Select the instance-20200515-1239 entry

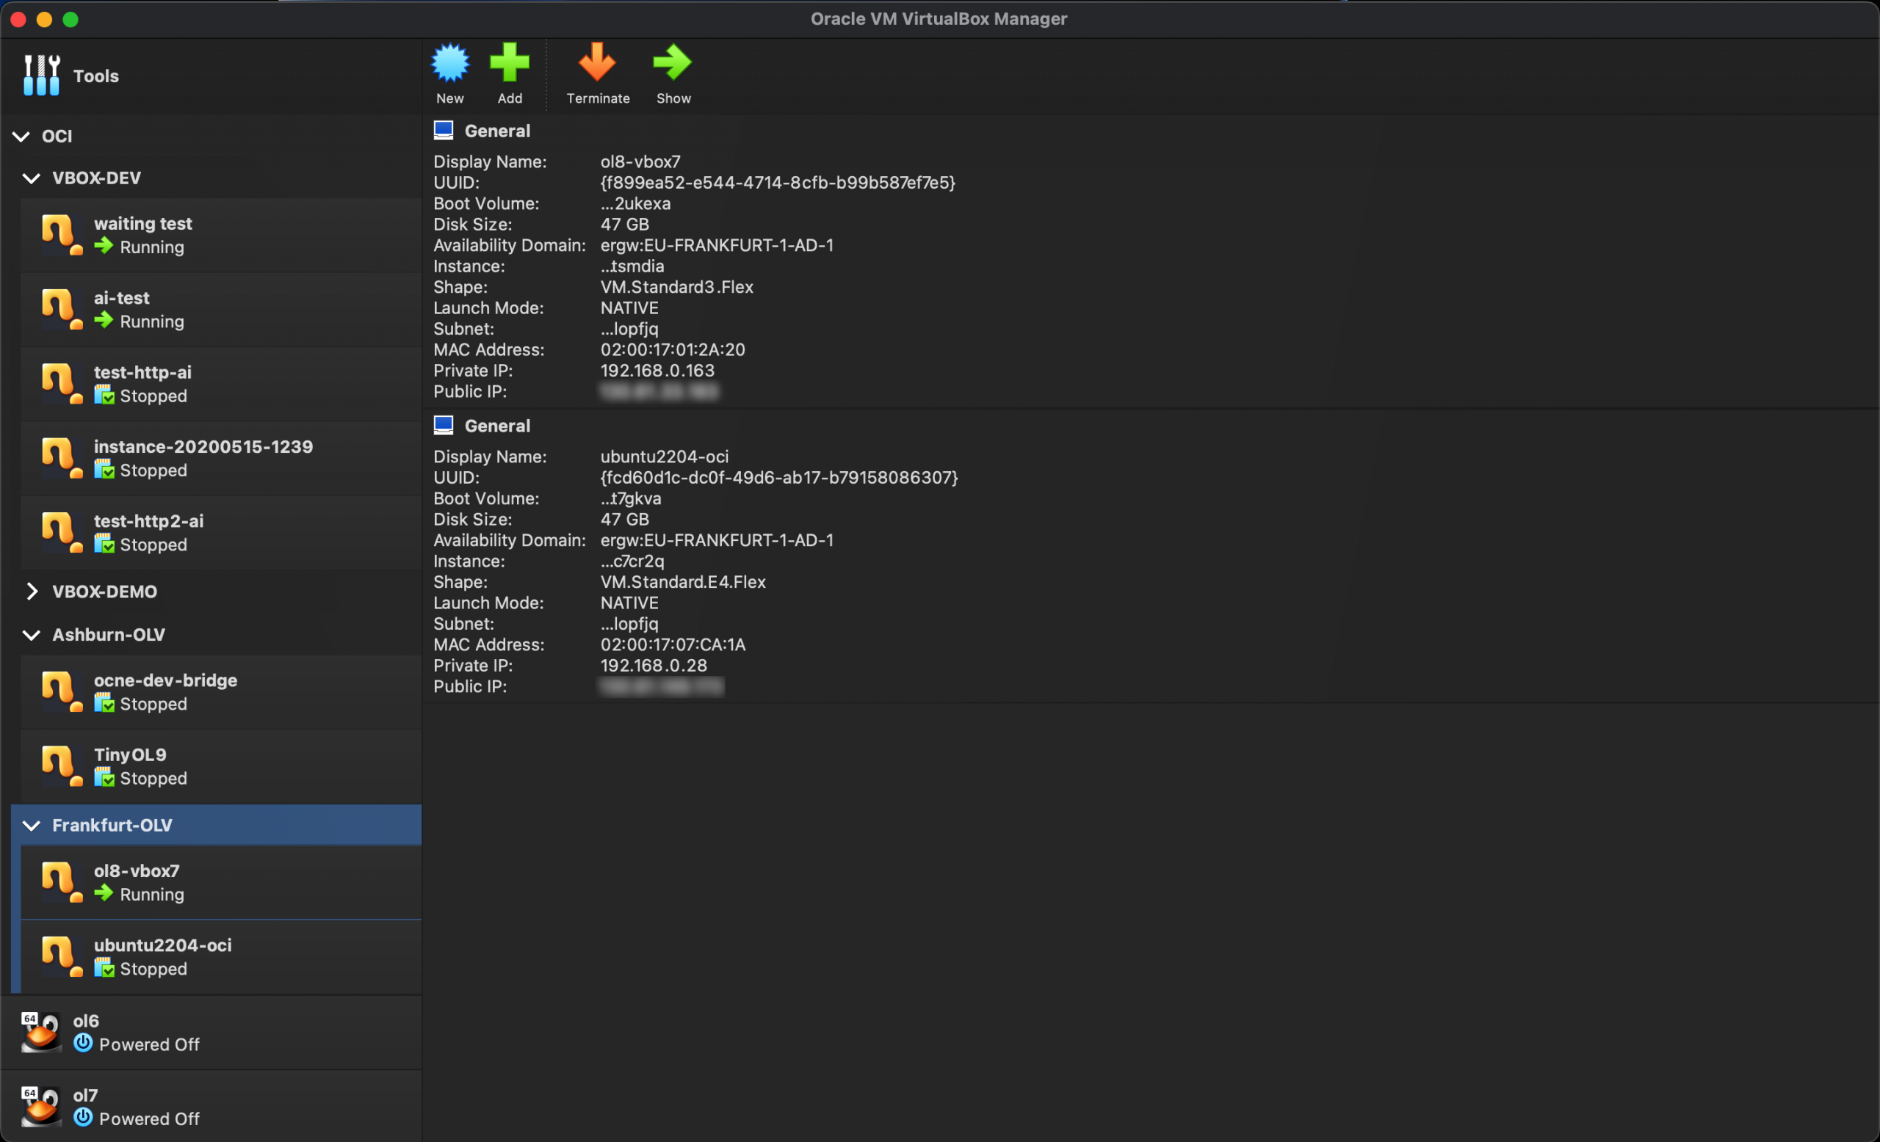pyautogui.click(x=203, y=446)
